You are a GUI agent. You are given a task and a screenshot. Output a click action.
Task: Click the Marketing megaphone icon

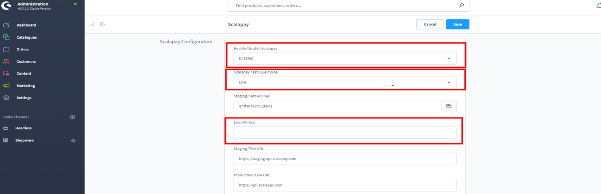tap(6, 86)
